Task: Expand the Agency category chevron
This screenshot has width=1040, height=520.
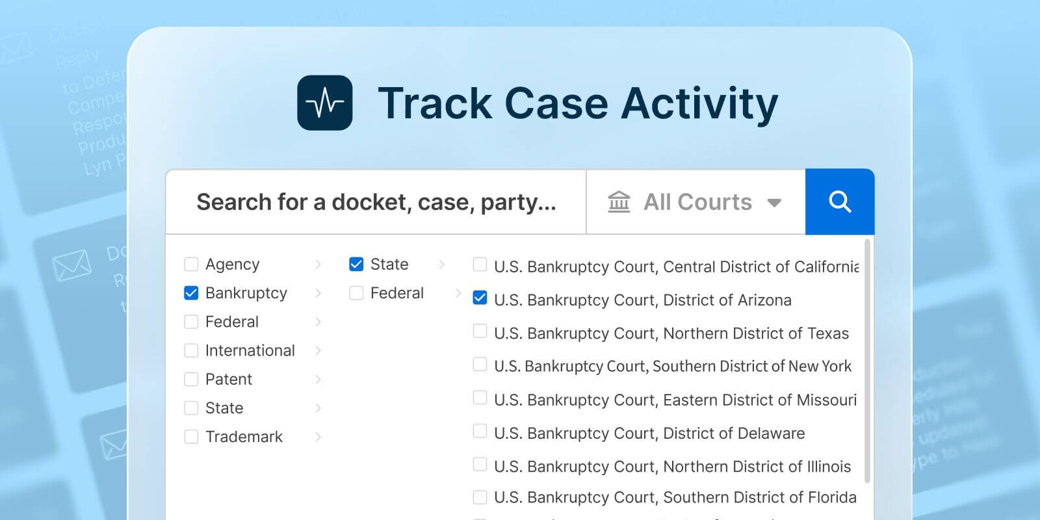Action: pyautogui.click(x=318, y=264)
